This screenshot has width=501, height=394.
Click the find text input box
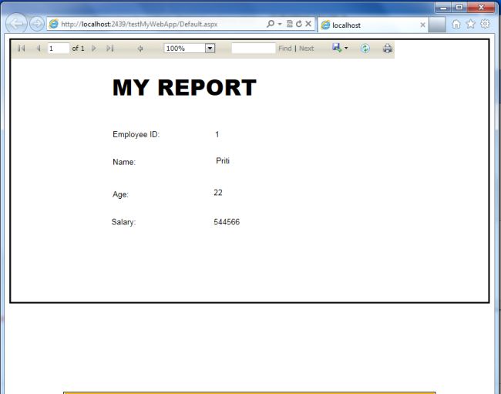(x=254, y=49)
